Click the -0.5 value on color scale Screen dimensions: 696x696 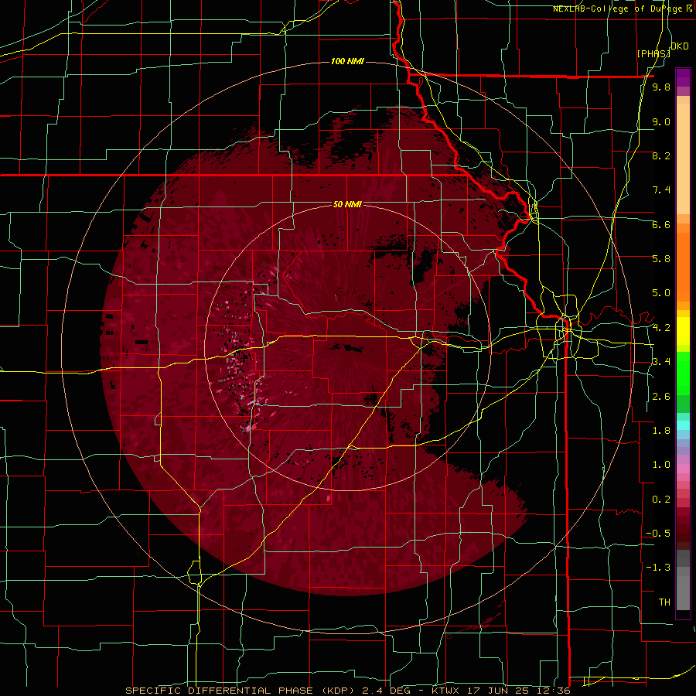[658, 534]
